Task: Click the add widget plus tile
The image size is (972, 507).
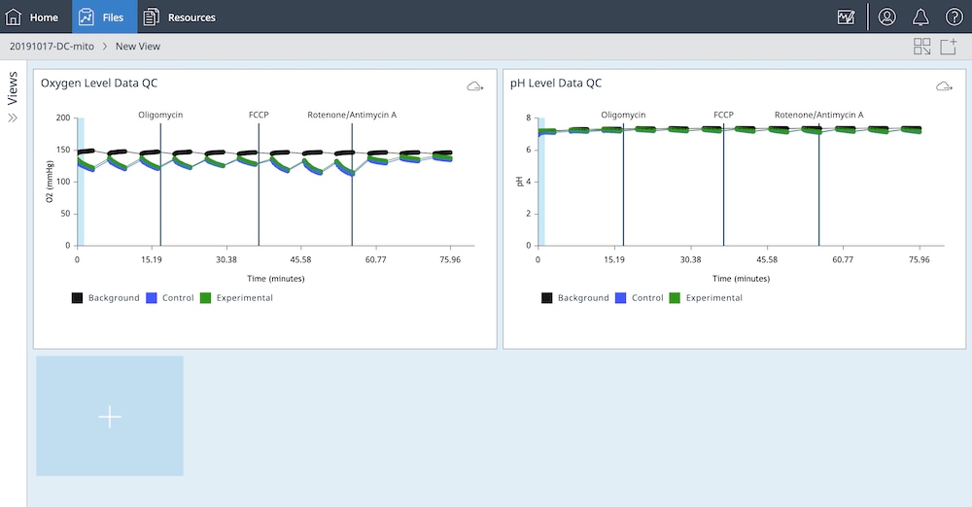Action: 110,417
